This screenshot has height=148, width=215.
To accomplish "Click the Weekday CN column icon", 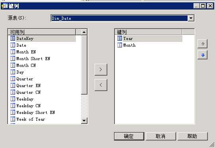I will coord(13,106).
